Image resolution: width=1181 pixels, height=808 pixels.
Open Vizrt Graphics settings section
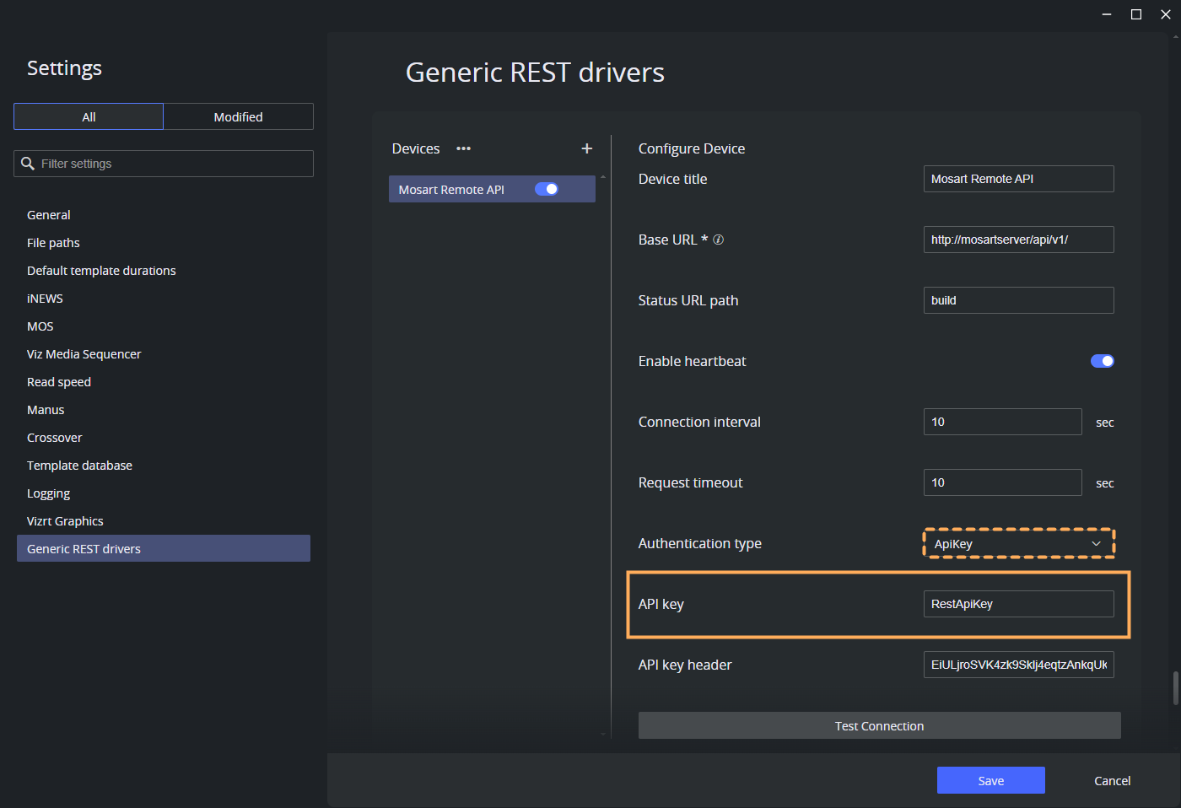pos(65,521)
